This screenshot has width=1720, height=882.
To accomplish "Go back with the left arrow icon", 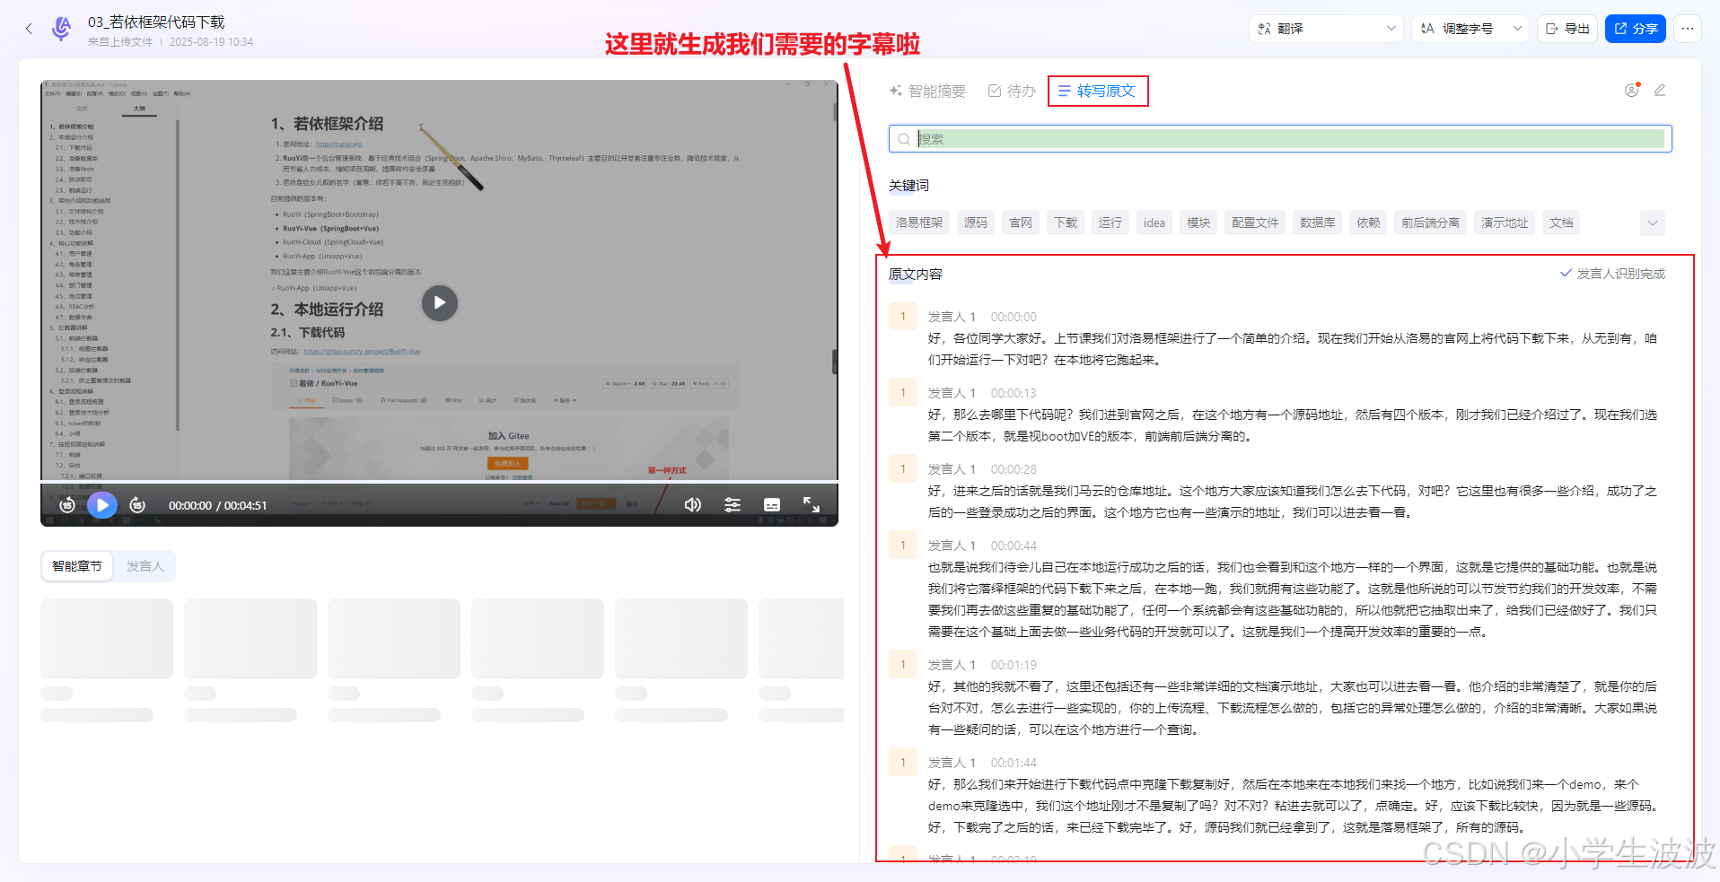I will 29,29.
